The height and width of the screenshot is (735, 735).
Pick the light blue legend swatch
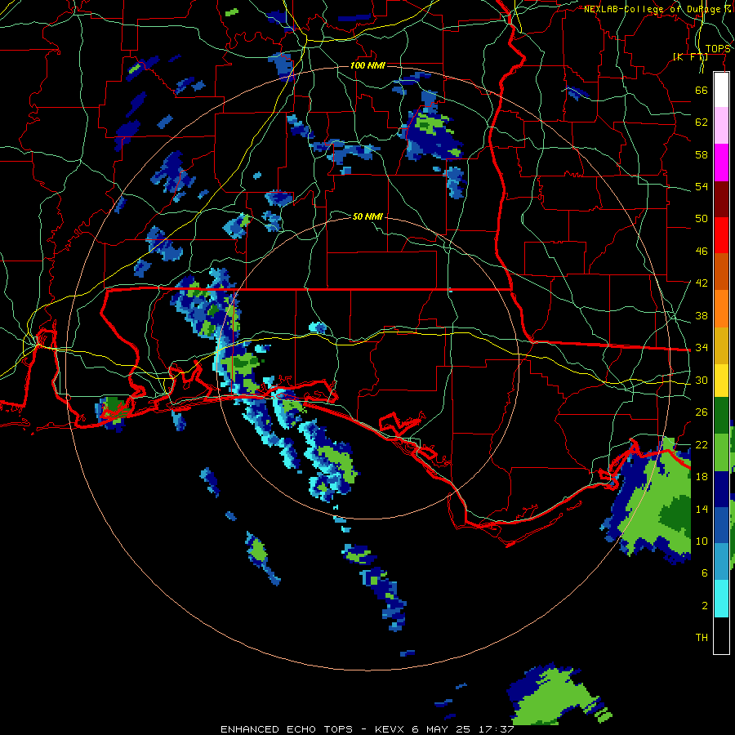721,562
